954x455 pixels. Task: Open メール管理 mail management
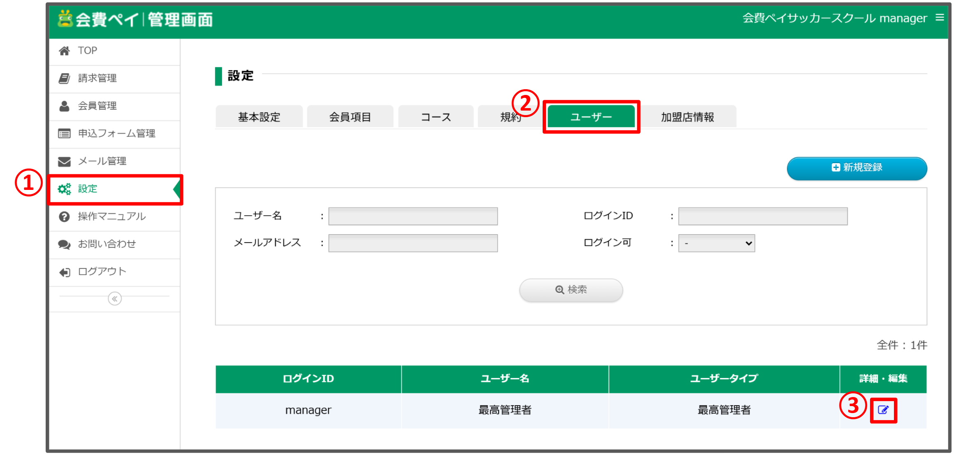(102, 161)
